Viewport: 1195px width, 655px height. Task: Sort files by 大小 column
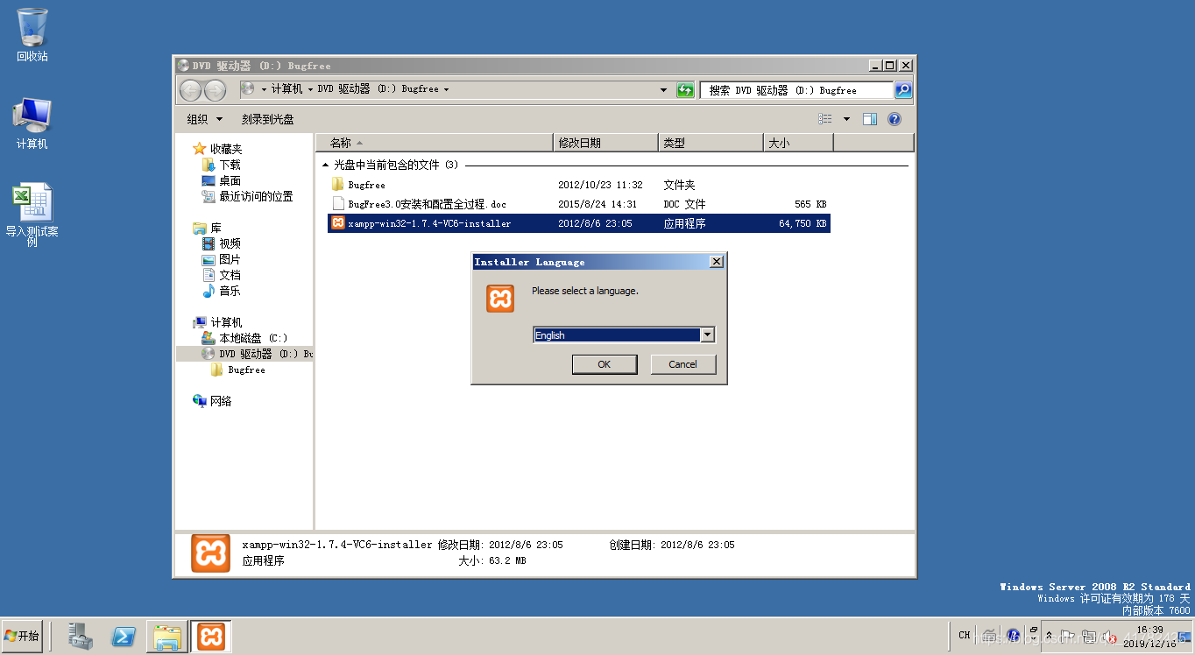798,143
